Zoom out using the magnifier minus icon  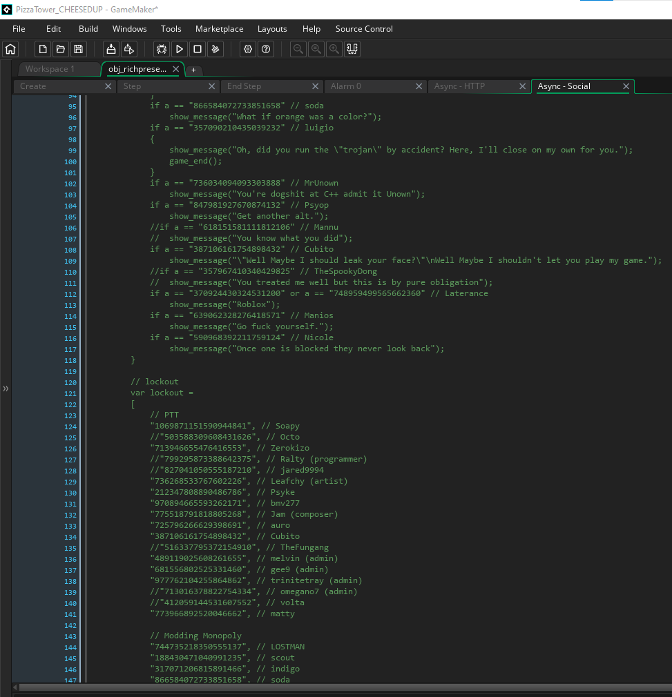298,49
